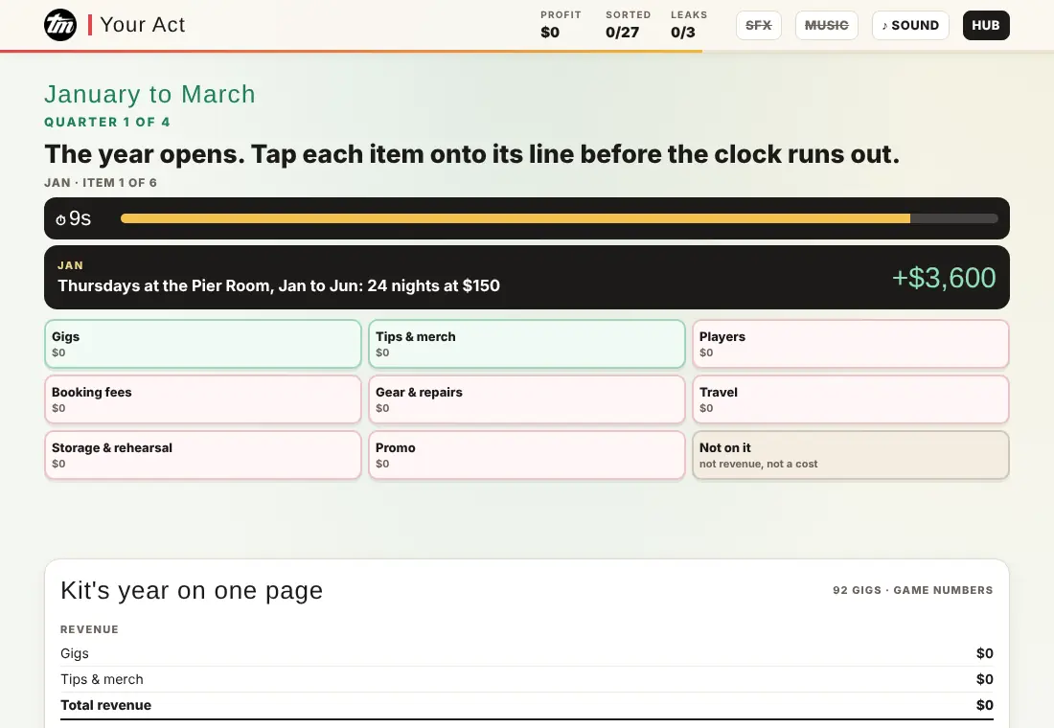Click the Gigs row in the revenue table
The width and height of the screenshot is (1054, 728).
pos(526,653)
